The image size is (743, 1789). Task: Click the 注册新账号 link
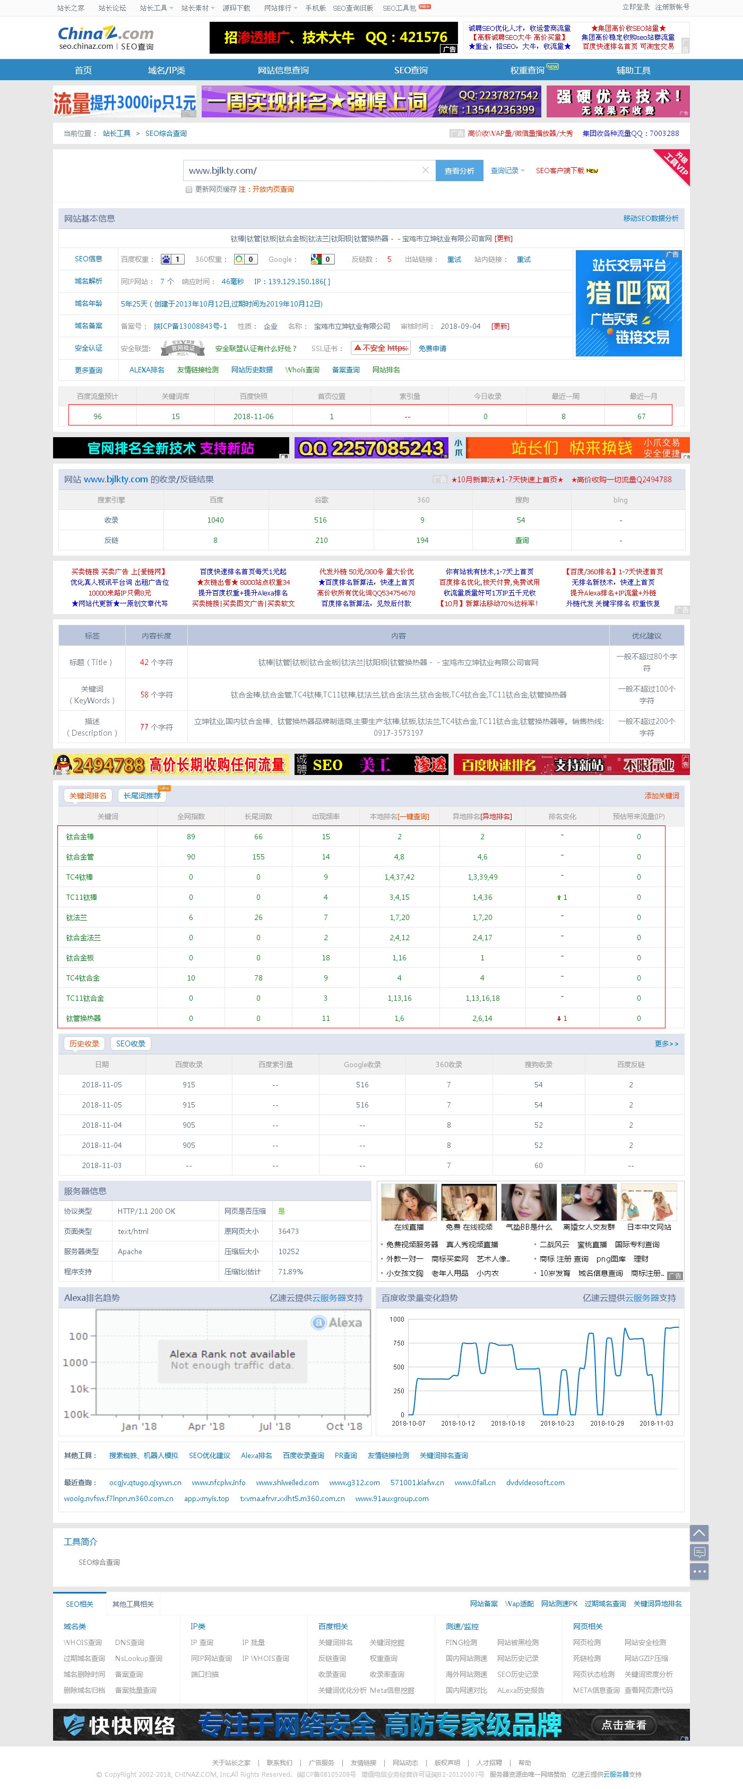click(x=672, y=7)
